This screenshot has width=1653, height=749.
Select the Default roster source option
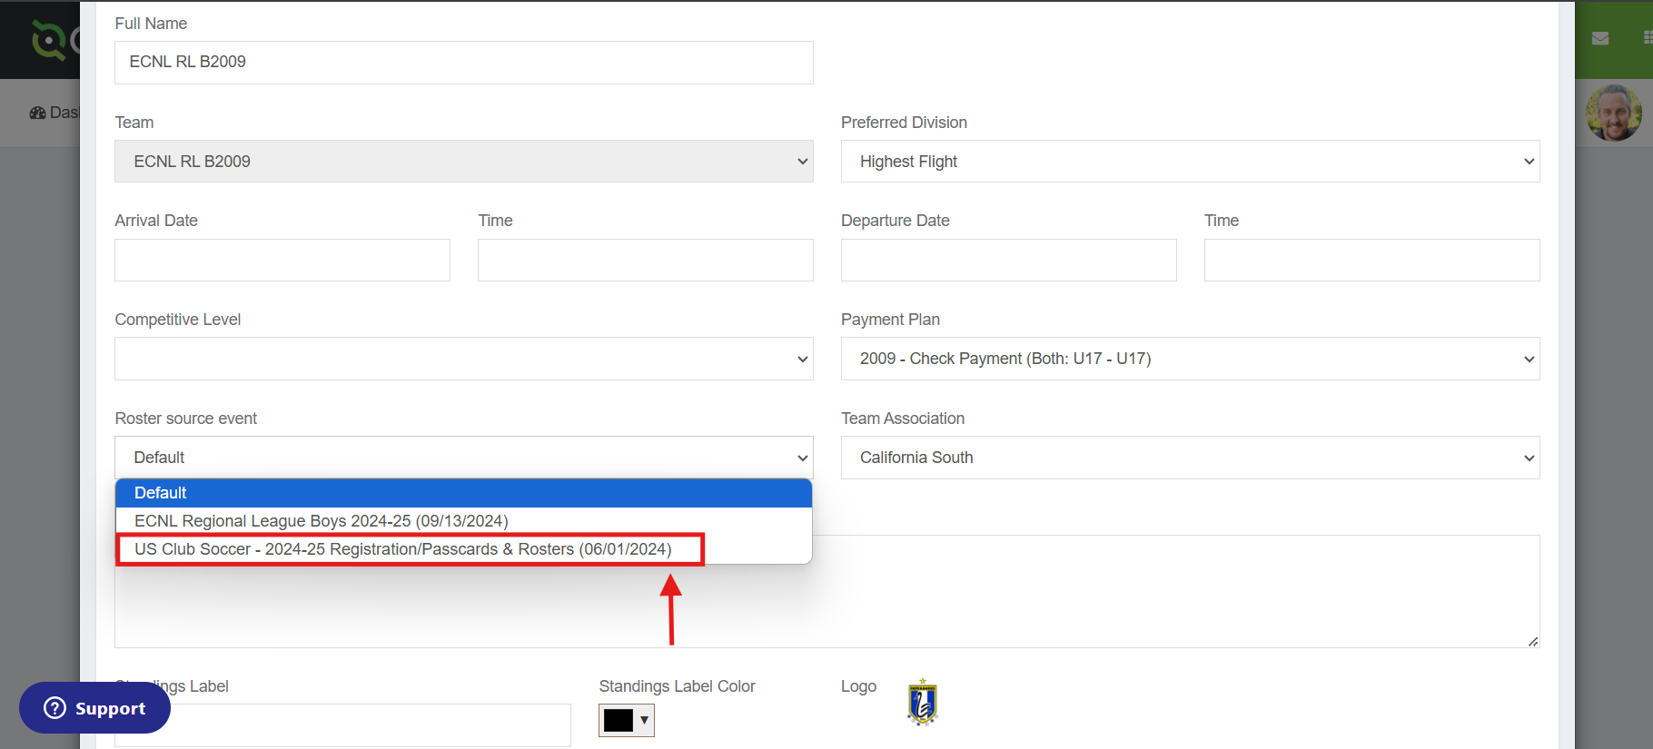pos(464,493)
